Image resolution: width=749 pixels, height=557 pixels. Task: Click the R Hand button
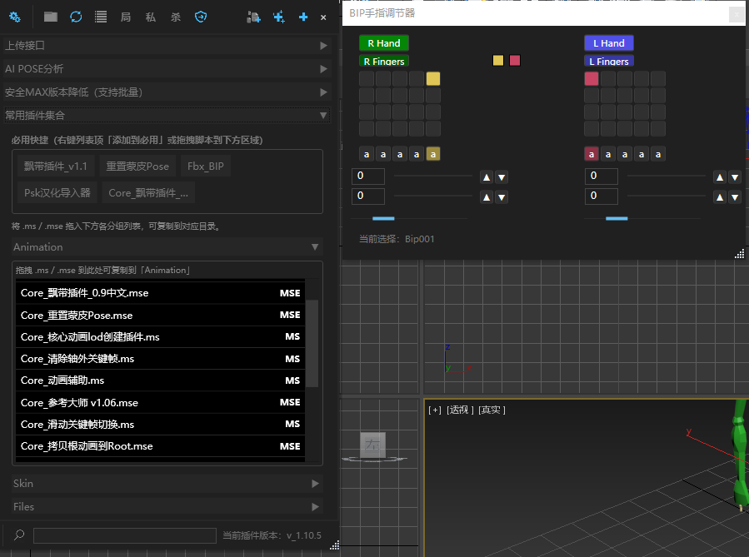[x=384, y=43]
